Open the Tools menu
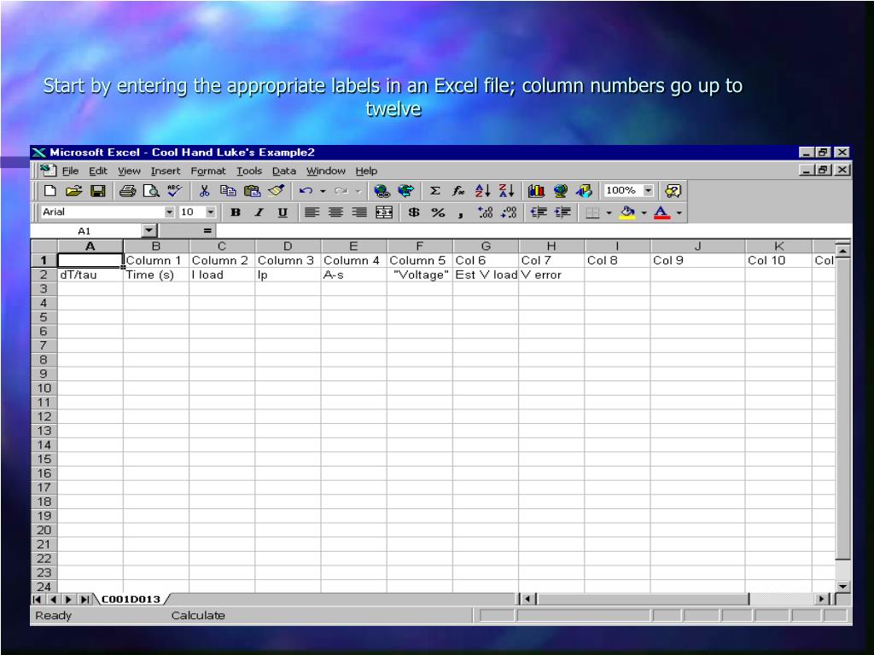The image size is (874, 655). 249,171
